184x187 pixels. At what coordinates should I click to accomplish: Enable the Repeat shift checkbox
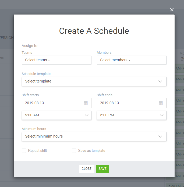click(24, 151)
